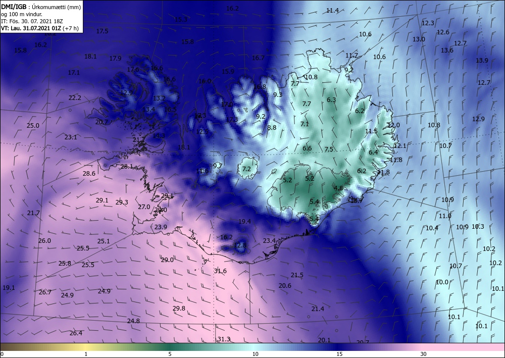Select the 9.3 value label
Viewport: 505px width, 358px height.
point(278,94)
